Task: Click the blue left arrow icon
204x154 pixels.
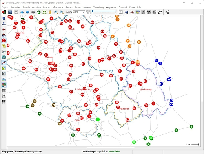Action: [x=27, y=12]
